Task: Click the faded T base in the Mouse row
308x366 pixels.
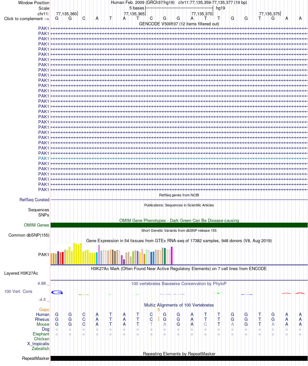Action: (151, 324)
